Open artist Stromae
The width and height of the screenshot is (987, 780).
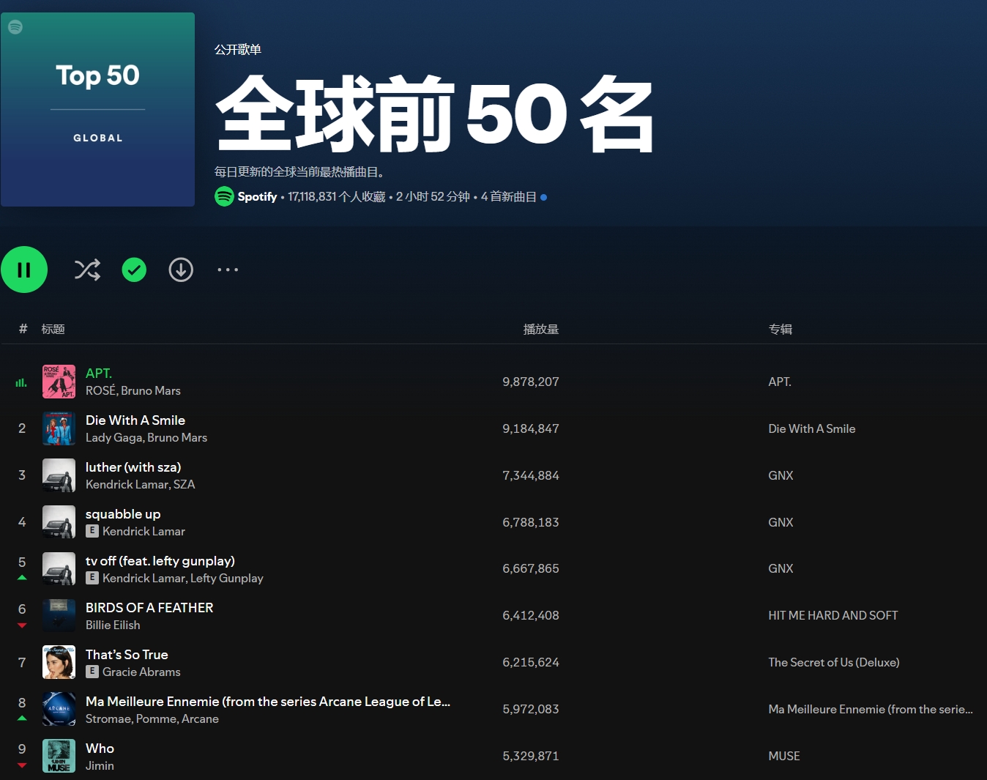pyautogui.click(x=108, y=719)
